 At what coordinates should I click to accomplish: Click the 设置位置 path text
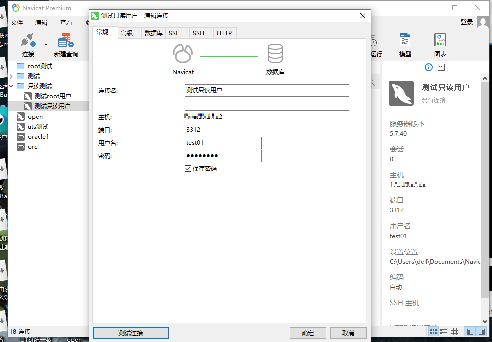435,261
